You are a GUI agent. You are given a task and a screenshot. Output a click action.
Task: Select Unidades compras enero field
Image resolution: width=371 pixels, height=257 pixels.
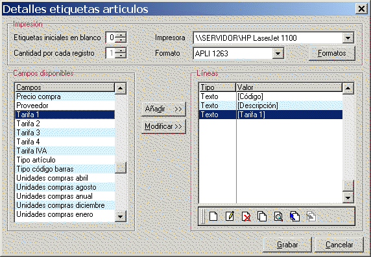(65, 214)
